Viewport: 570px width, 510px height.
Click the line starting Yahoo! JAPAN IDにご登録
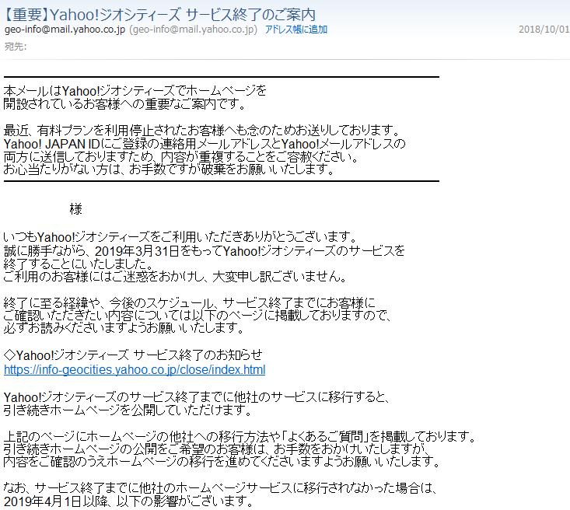click(x=205, y=144)
